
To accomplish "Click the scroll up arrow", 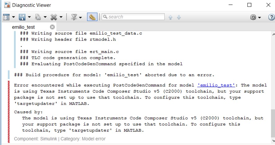I will tap(273, 34).
